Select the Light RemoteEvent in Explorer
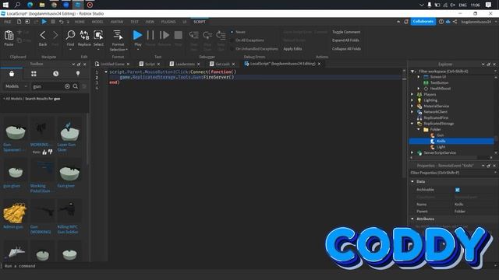499x280 pixels. [441, 147]
